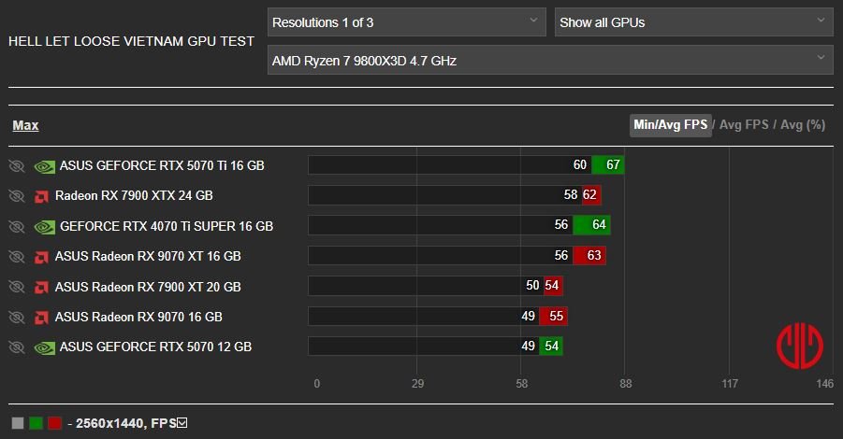Click the red 55 average FPS bar

click(554, 316)
